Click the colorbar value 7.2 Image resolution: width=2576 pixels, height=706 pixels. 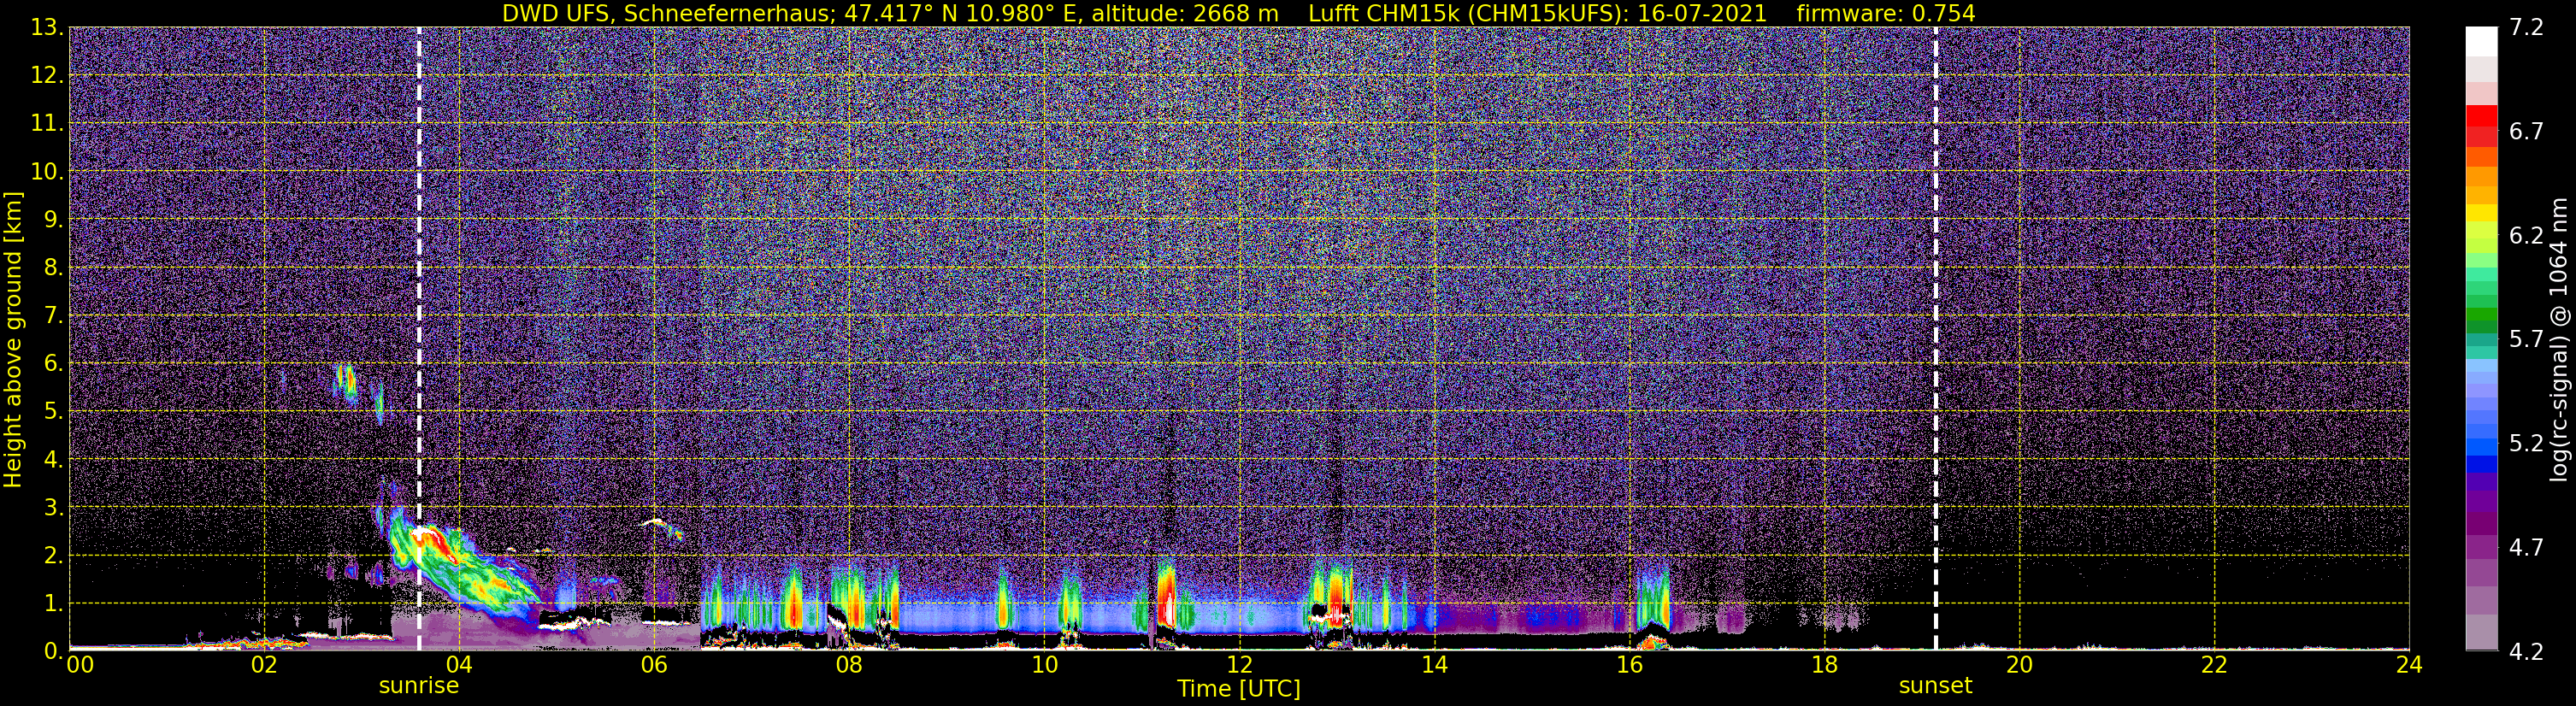coord(2526,28)
